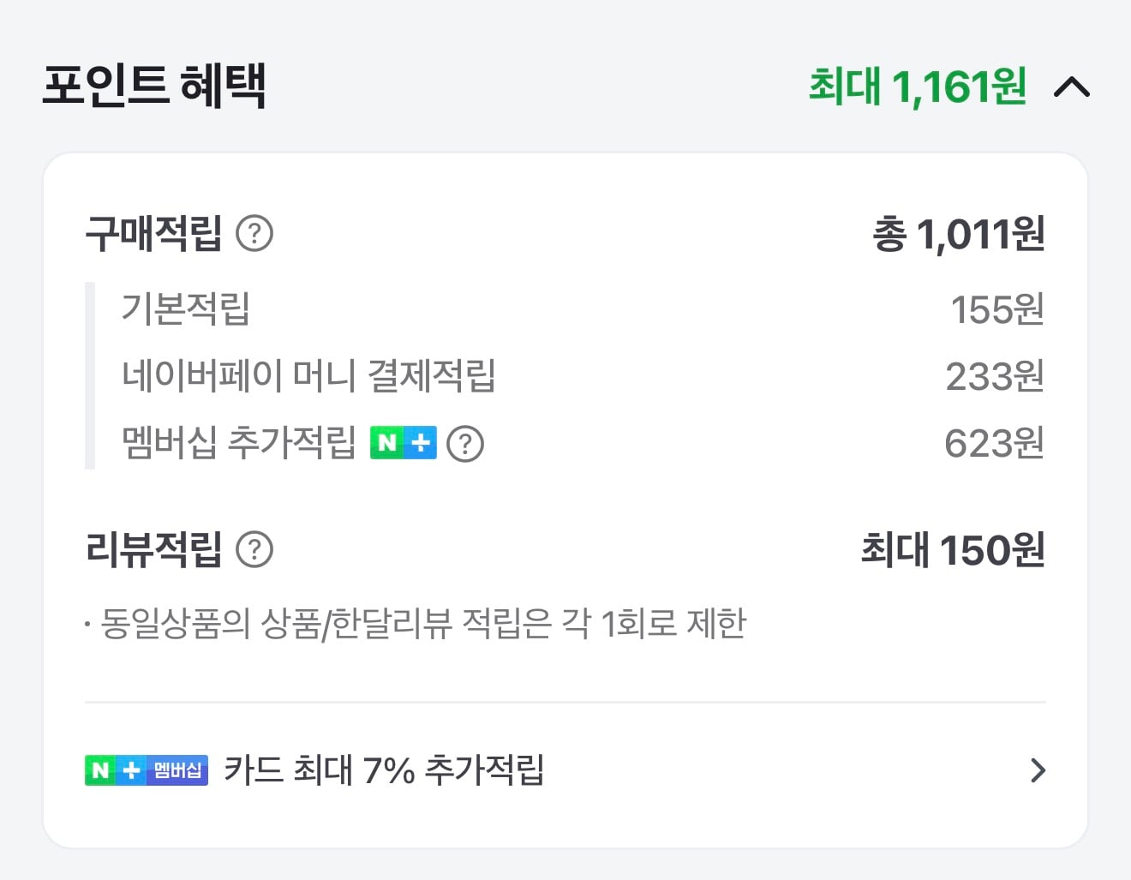
Task: Open the help icon next to 멤버십 추가적립
Action: click(x=464, y=443)
